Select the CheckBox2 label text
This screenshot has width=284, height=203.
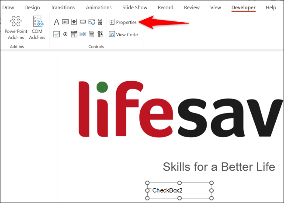(x=167, y=190)
